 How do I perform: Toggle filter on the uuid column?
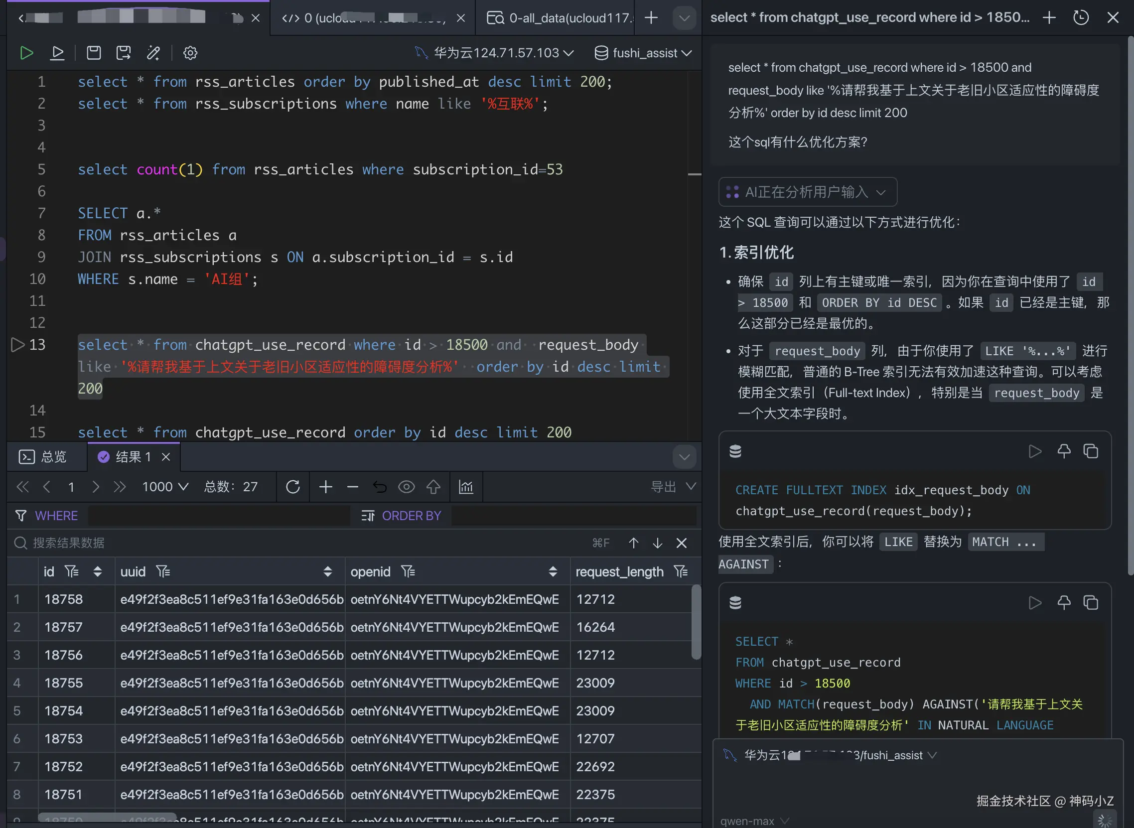163,571
